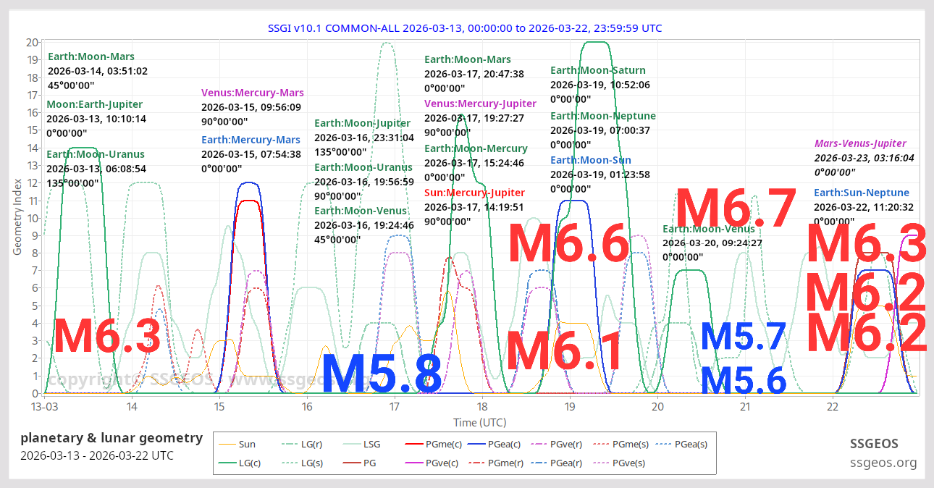Click the PGea(c) blue line legend icon

(478, 444)
